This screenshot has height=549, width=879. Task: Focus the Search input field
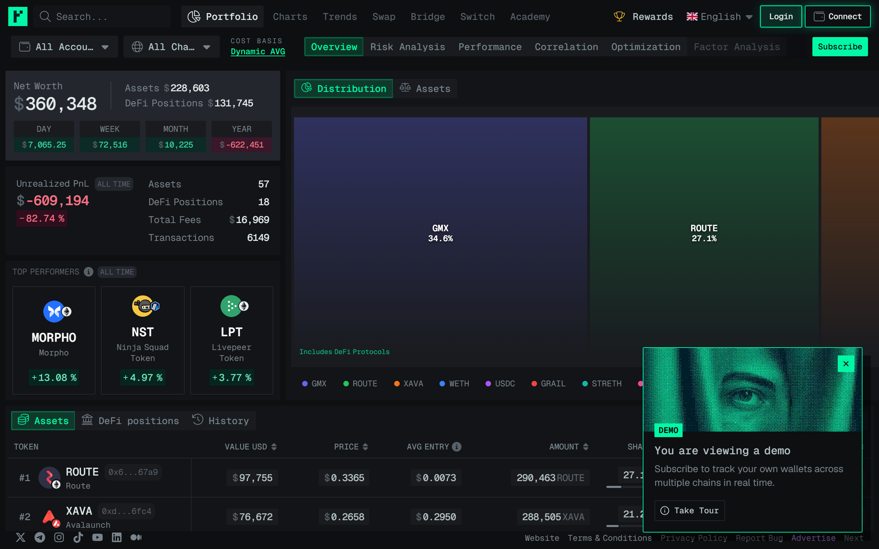pos(102,16)
